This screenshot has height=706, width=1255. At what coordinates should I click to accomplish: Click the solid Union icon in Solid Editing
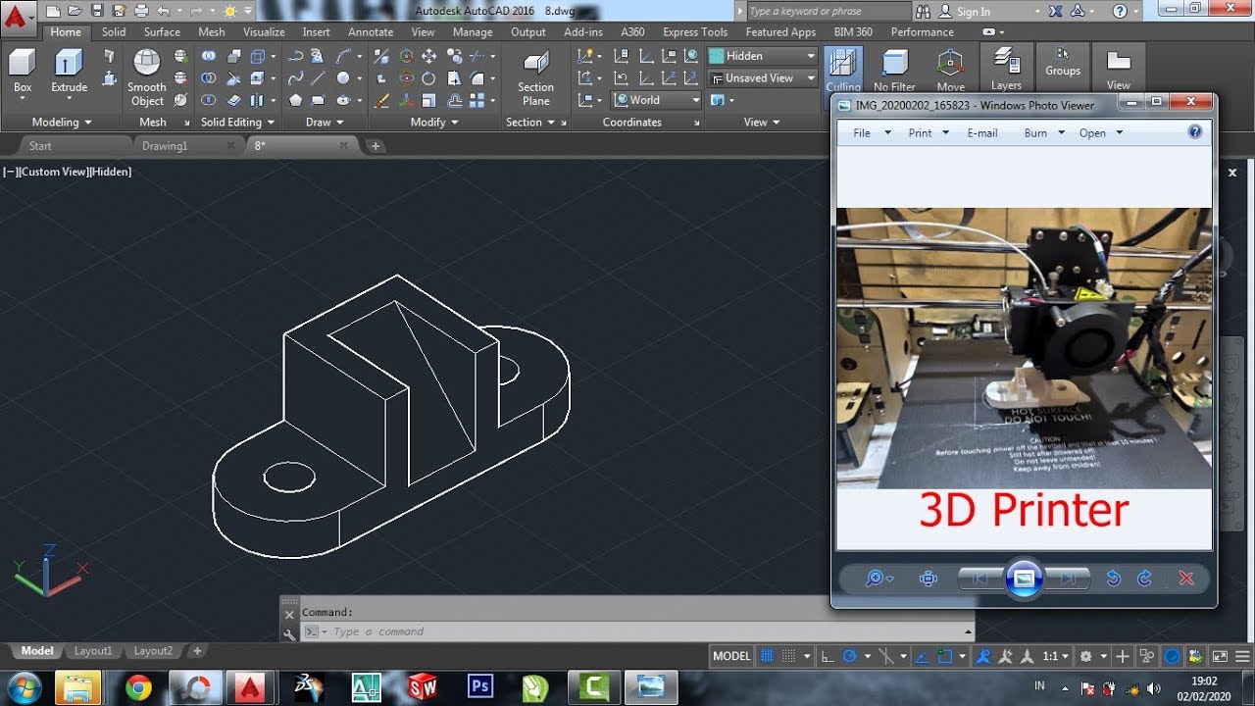pos(209,56)
